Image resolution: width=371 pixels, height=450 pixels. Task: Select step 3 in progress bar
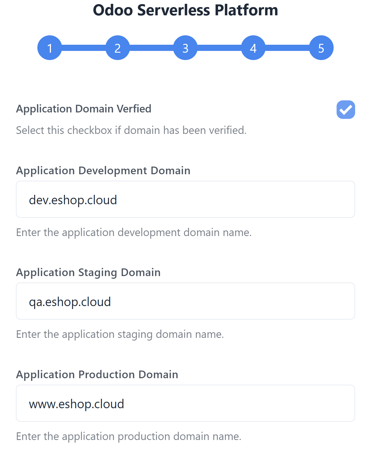click(x=185, y=48)
